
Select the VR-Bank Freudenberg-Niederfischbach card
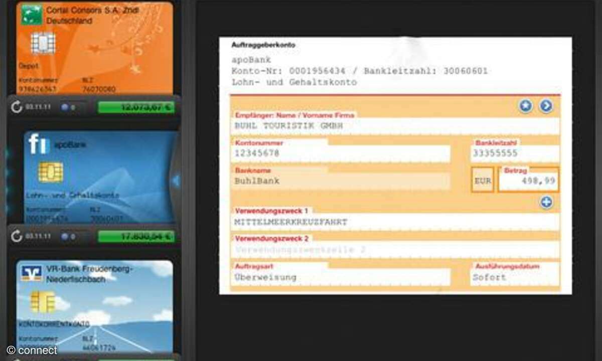[94, 306]
